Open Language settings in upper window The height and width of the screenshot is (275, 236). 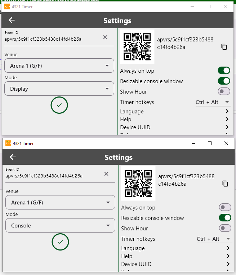click(x=175, y=112)
